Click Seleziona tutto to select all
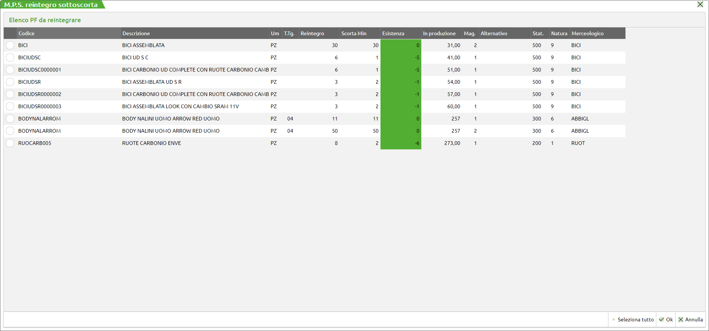Viewport: 709px width, 331px height. (633, 320)
